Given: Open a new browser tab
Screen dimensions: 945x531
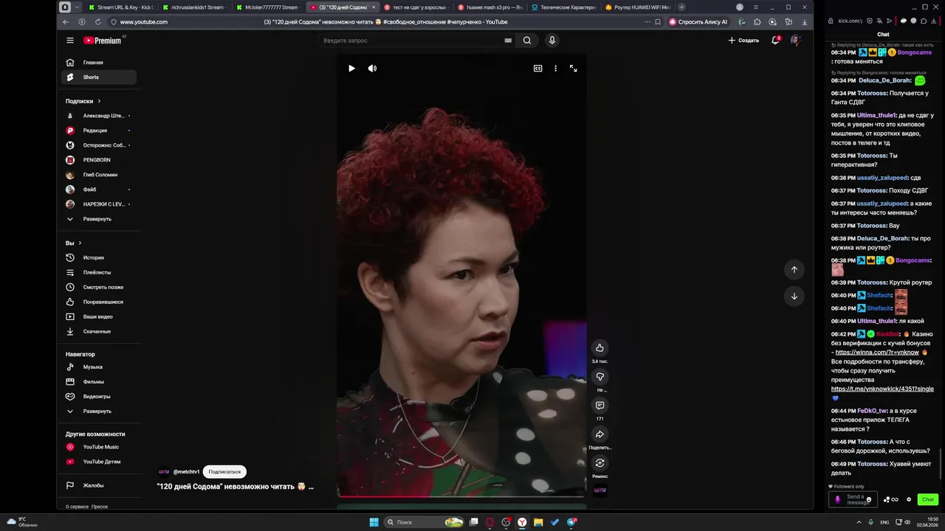Looking at the screenshot, I should coord(681,7).
